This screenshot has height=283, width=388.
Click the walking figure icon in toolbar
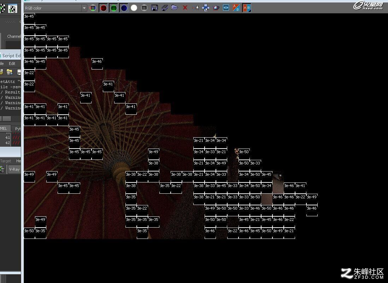point(195,8)
